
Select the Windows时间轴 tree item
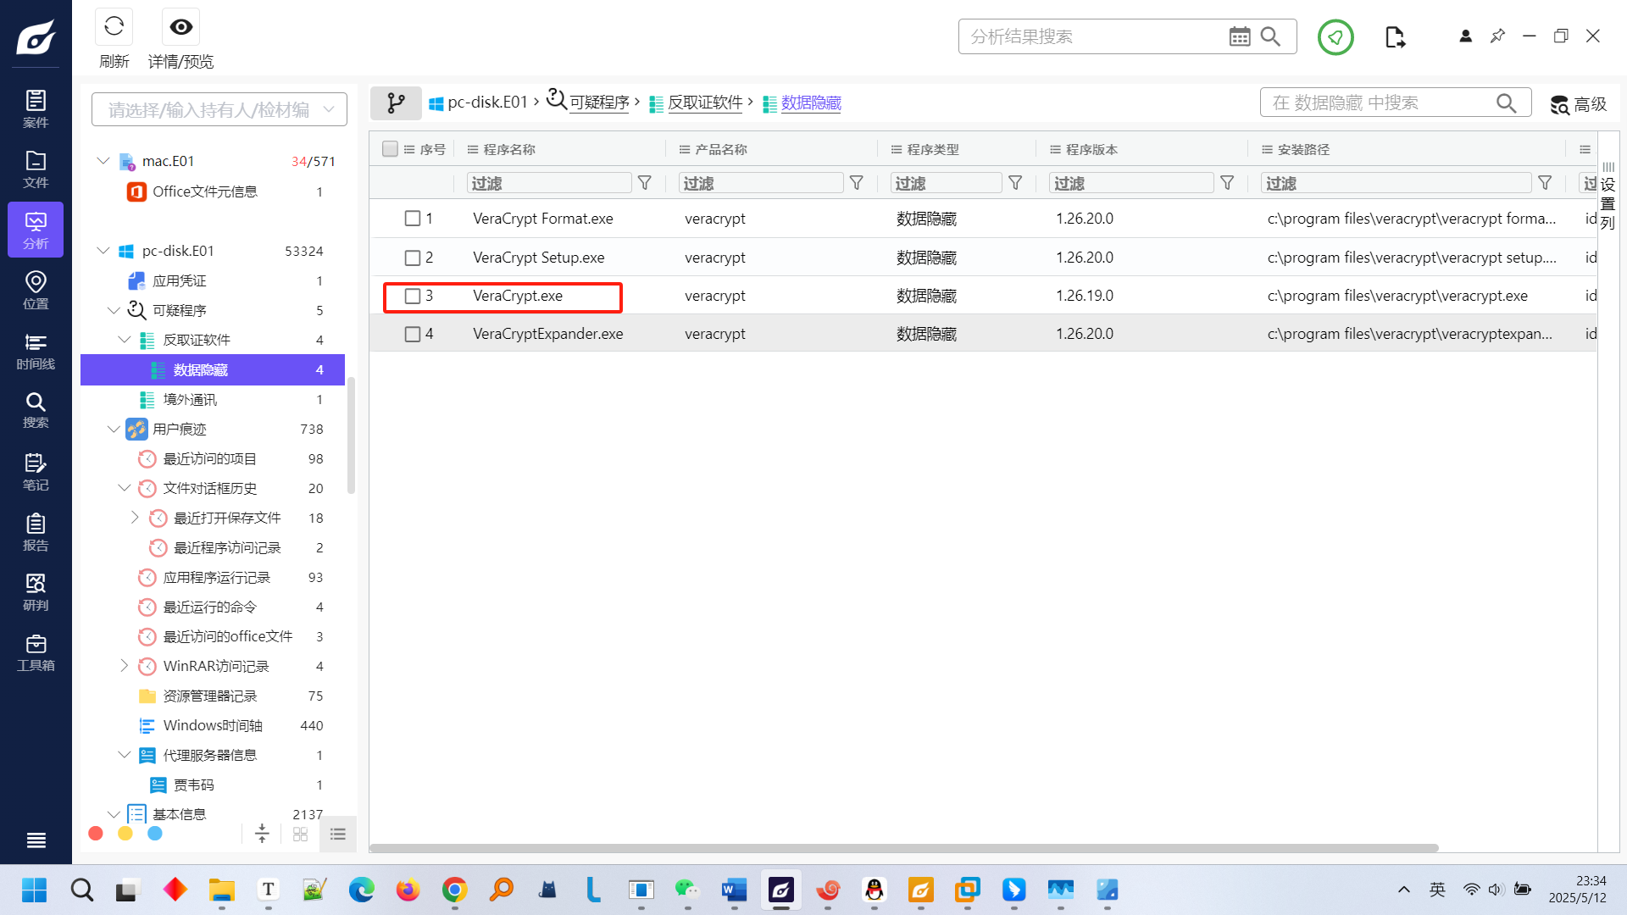(x=213, y=725)
